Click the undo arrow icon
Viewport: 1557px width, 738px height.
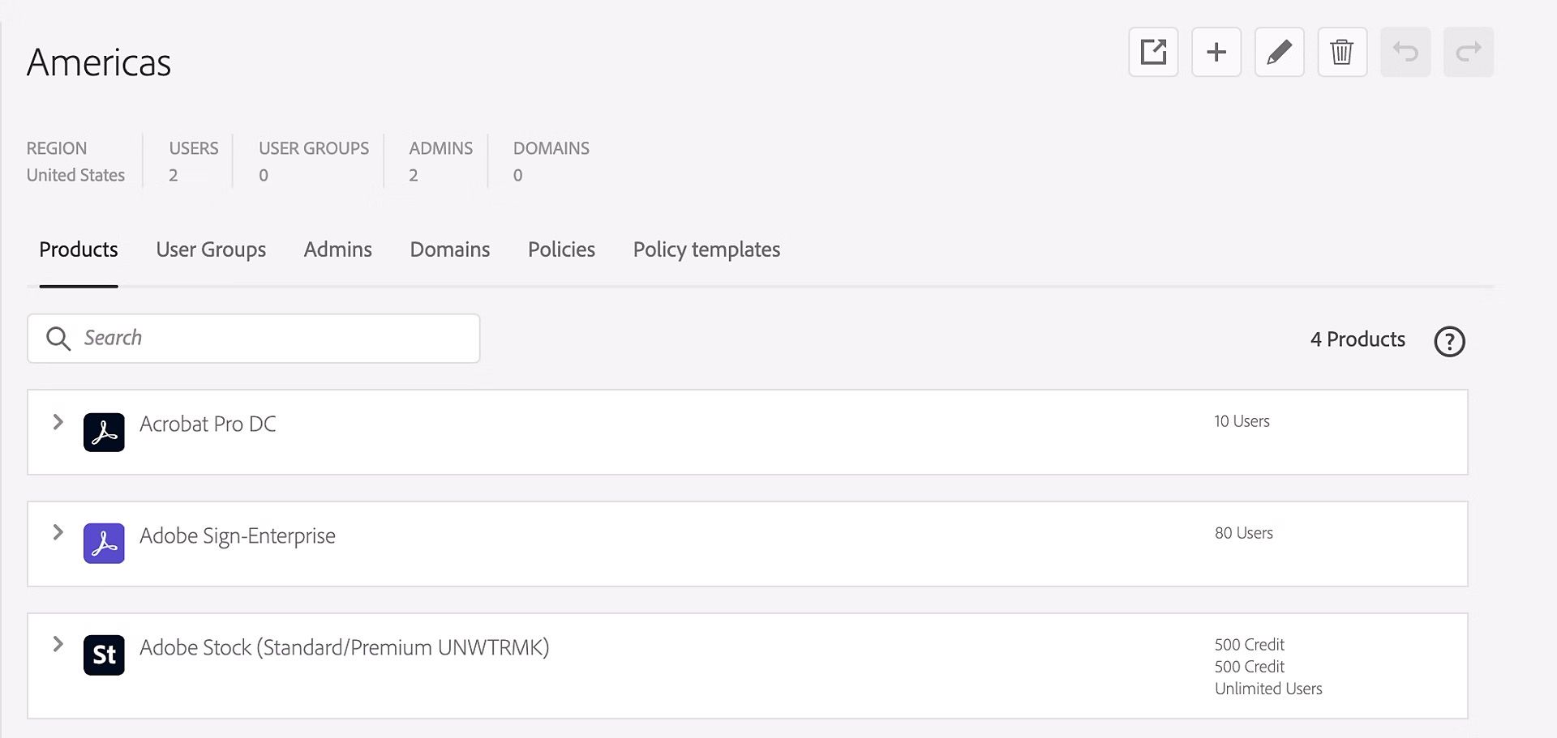pos(1405,52)
